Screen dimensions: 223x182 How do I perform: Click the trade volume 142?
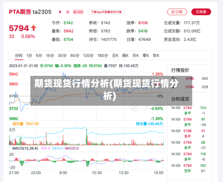[203, 165]
